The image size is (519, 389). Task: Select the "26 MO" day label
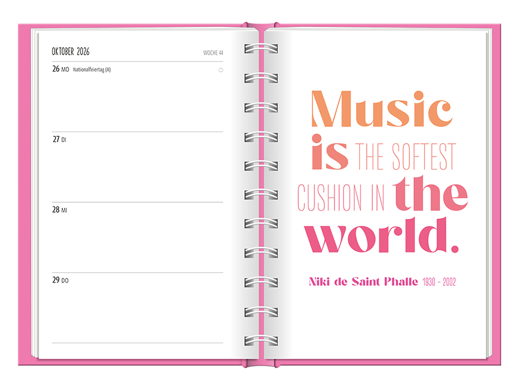pos(61,69)
